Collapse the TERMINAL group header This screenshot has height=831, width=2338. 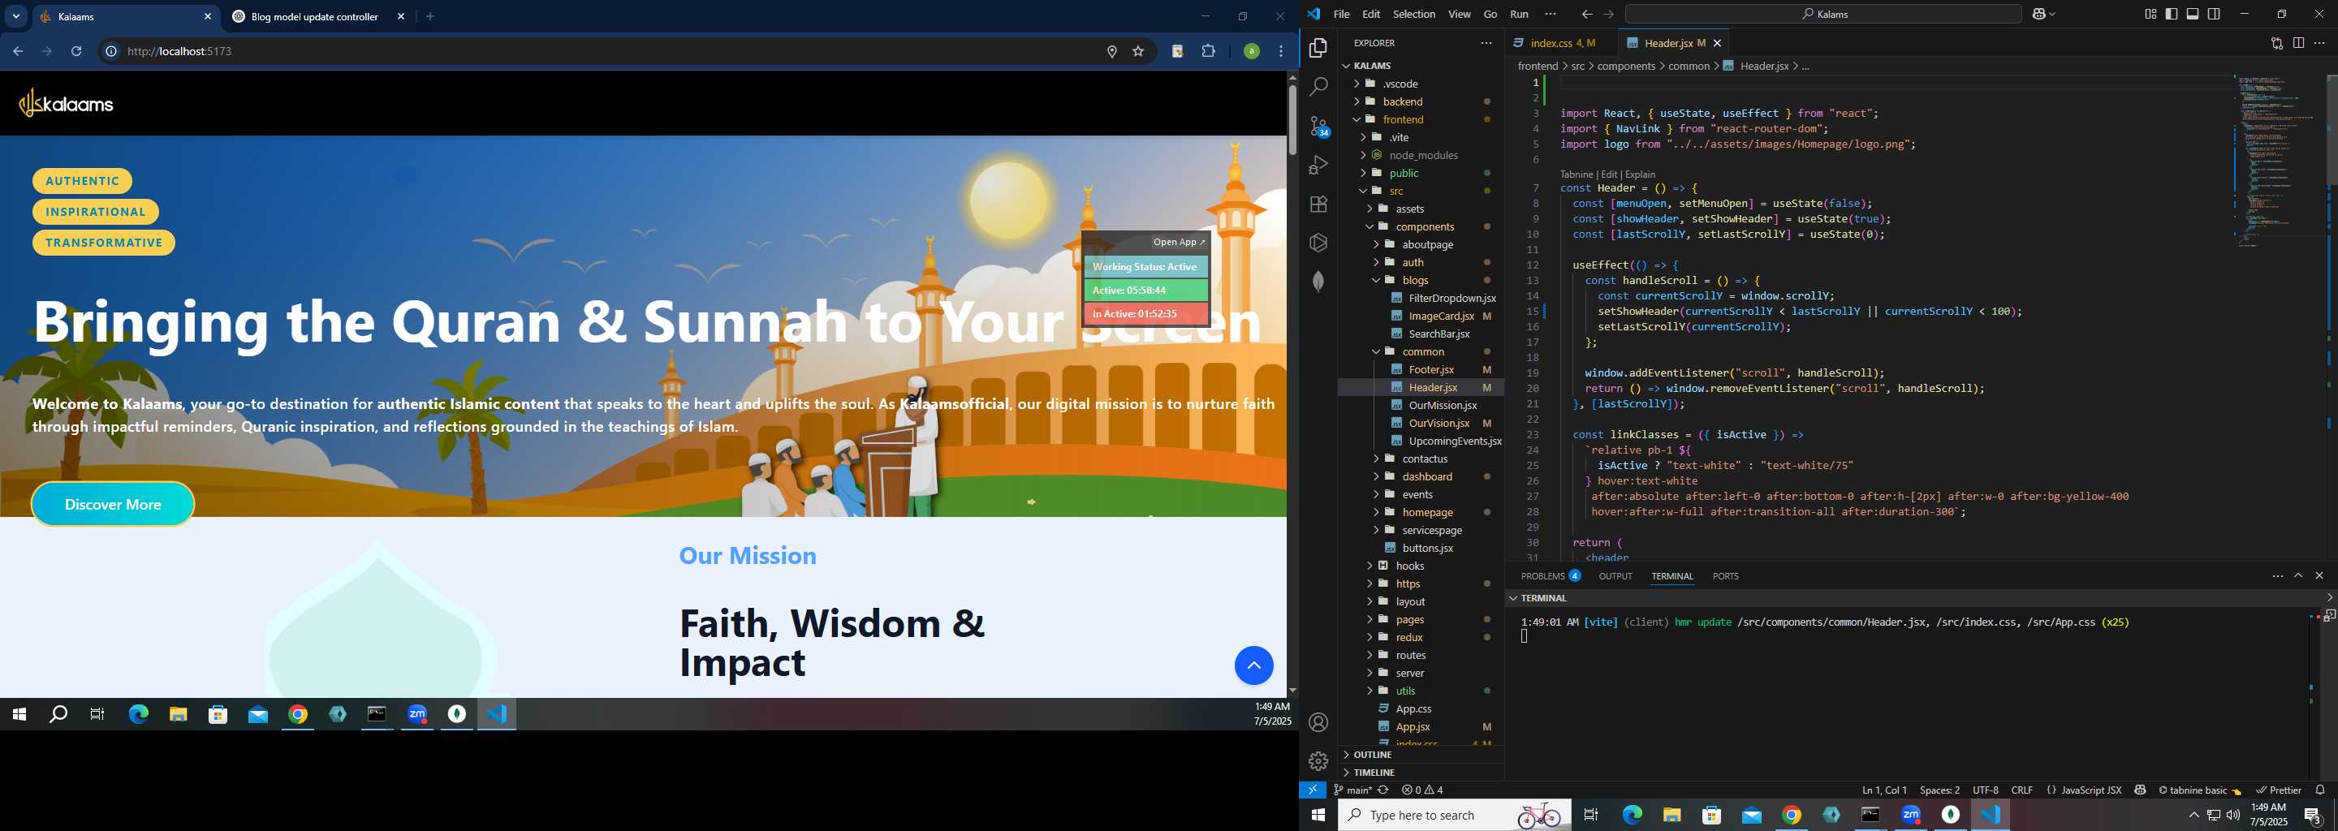click(x=1915, y=598)
